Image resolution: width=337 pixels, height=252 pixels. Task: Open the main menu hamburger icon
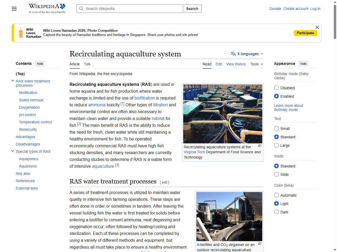point(14,9)
